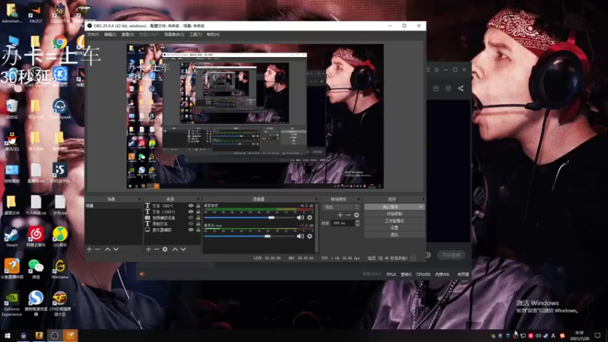Viewport: 608px width, 342px height.
Task: Move the selected source up
Action: point(175,249)
